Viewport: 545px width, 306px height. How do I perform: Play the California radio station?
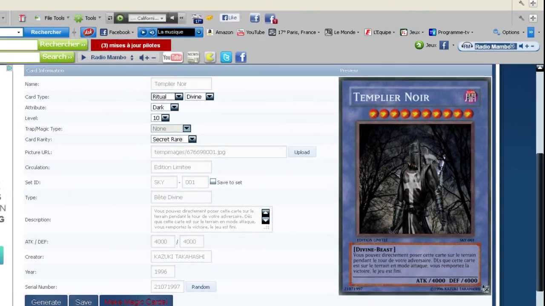(120, 18)
